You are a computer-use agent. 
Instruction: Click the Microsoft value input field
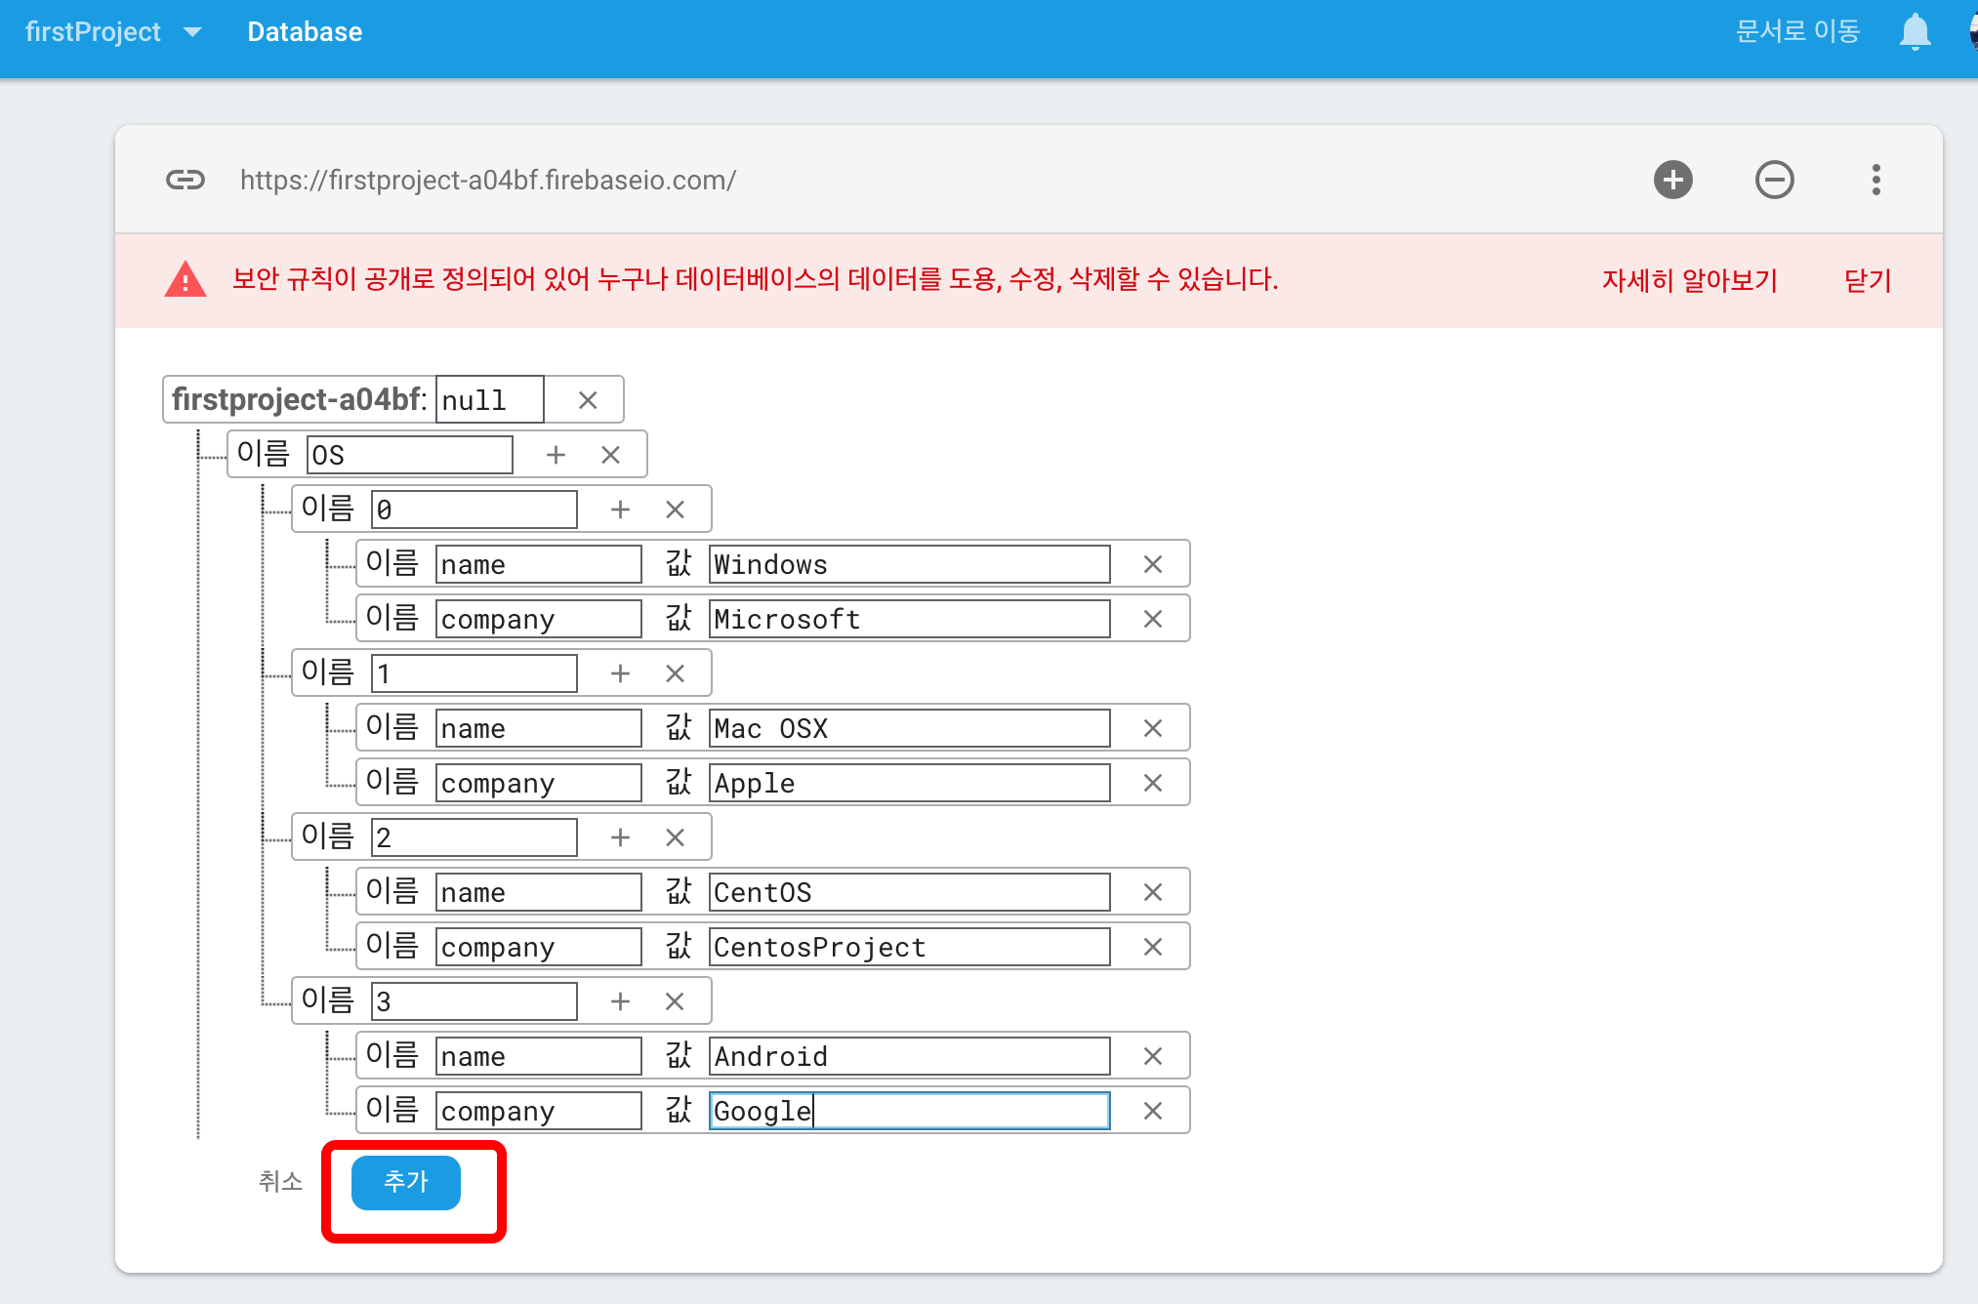908,619
